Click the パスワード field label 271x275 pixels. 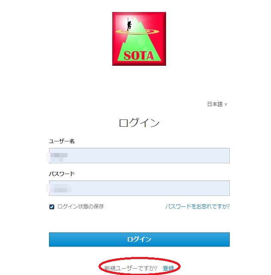(62, 174)
